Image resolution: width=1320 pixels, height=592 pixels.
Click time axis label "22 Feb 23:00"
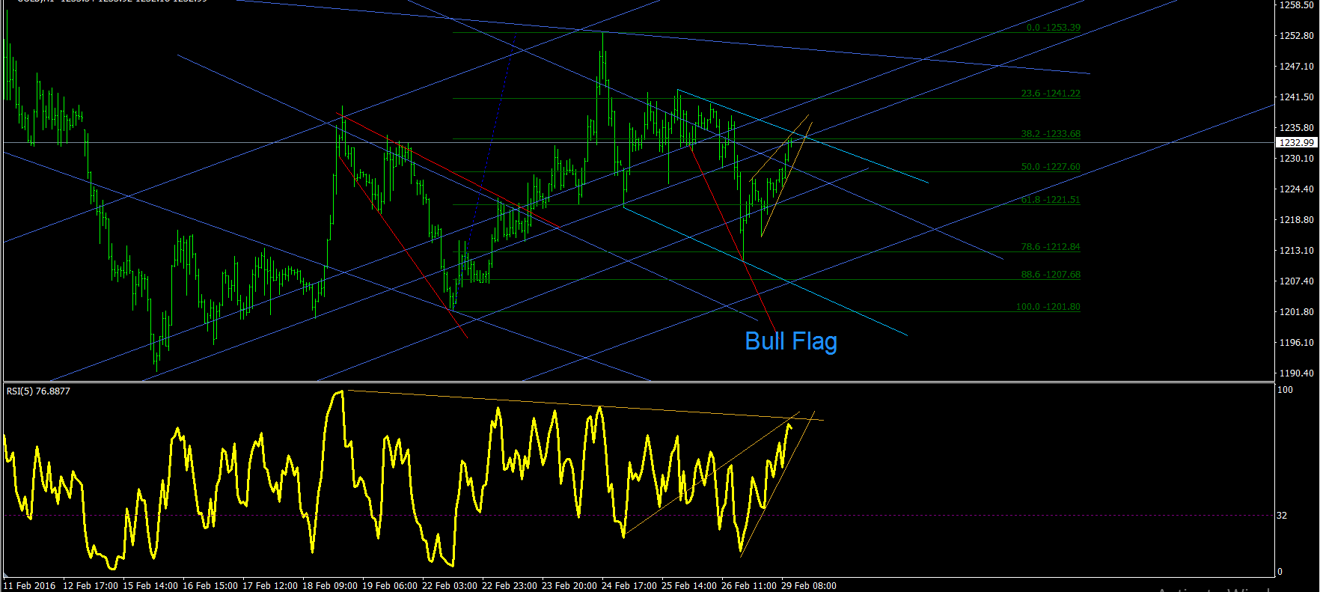[x=510, y=586]
